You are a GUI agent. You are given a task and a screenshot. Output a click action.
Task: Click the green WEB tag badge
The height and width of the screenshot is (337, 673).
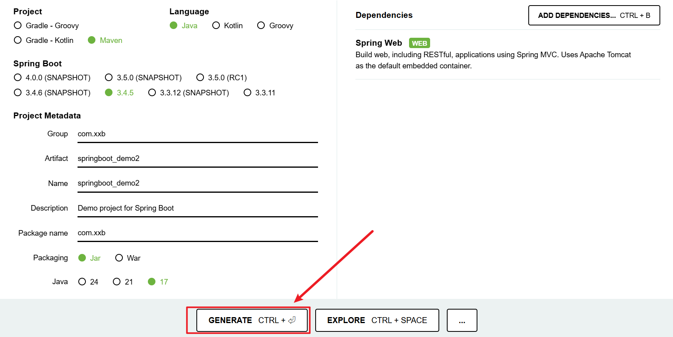[x=419, y=43]
